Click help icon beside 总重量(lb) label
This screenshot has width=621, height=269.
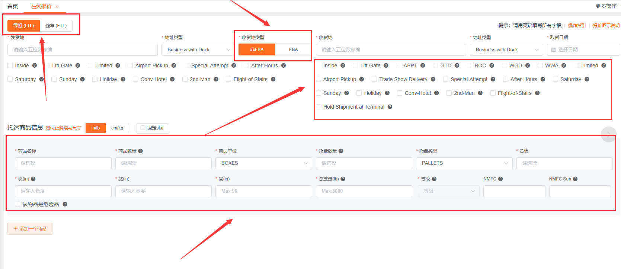(x=343, y=179)
